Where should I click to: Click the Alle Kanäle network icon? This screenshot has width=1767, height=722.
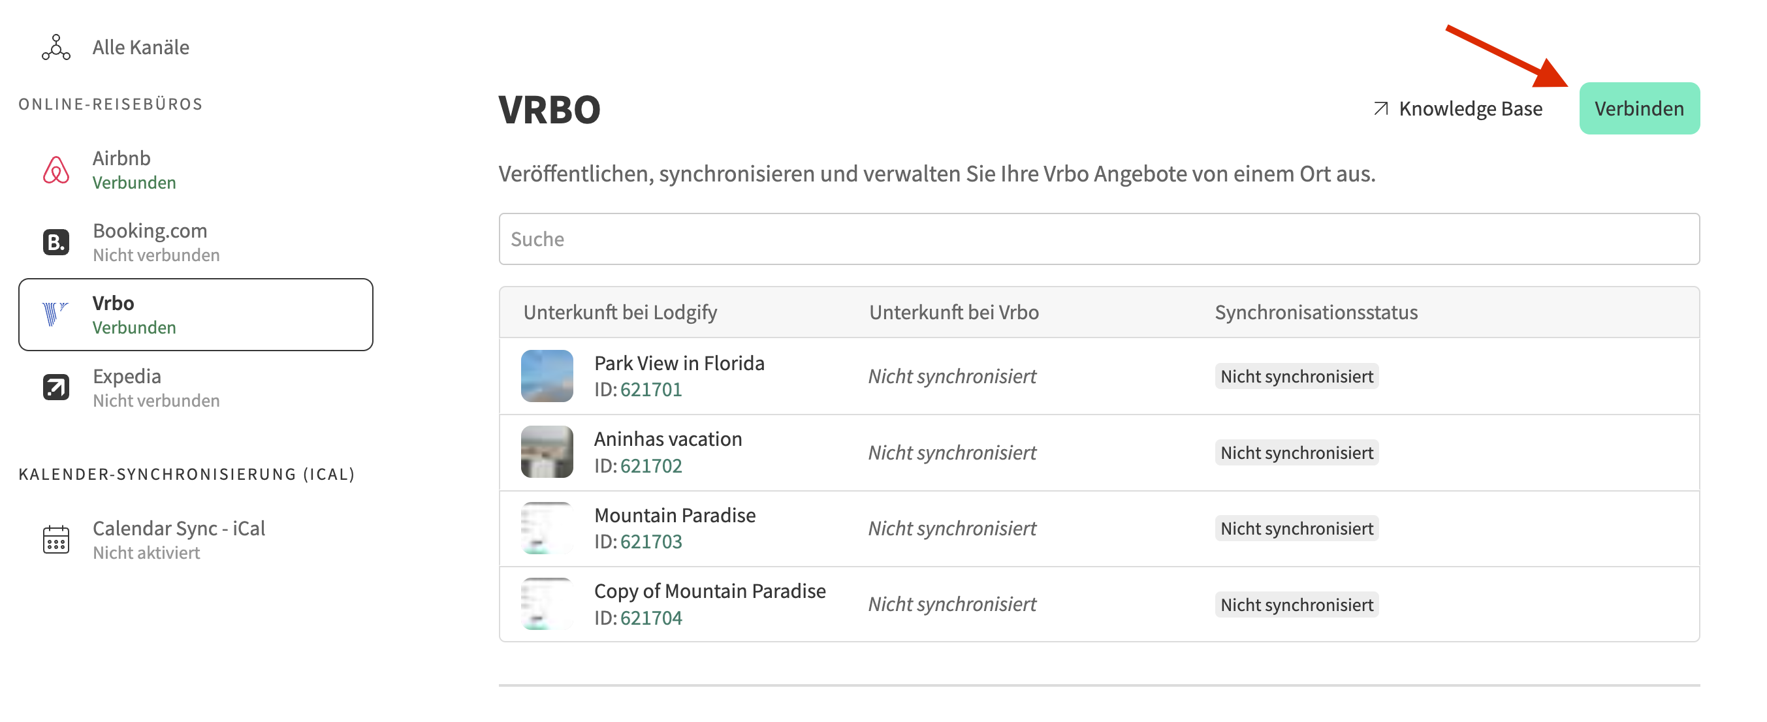coord(56,47)
